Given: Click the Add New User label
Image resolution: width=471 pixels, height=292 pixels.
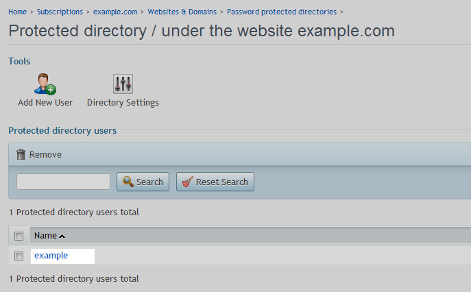Looking at the screenshot, I should coord(45,102).
